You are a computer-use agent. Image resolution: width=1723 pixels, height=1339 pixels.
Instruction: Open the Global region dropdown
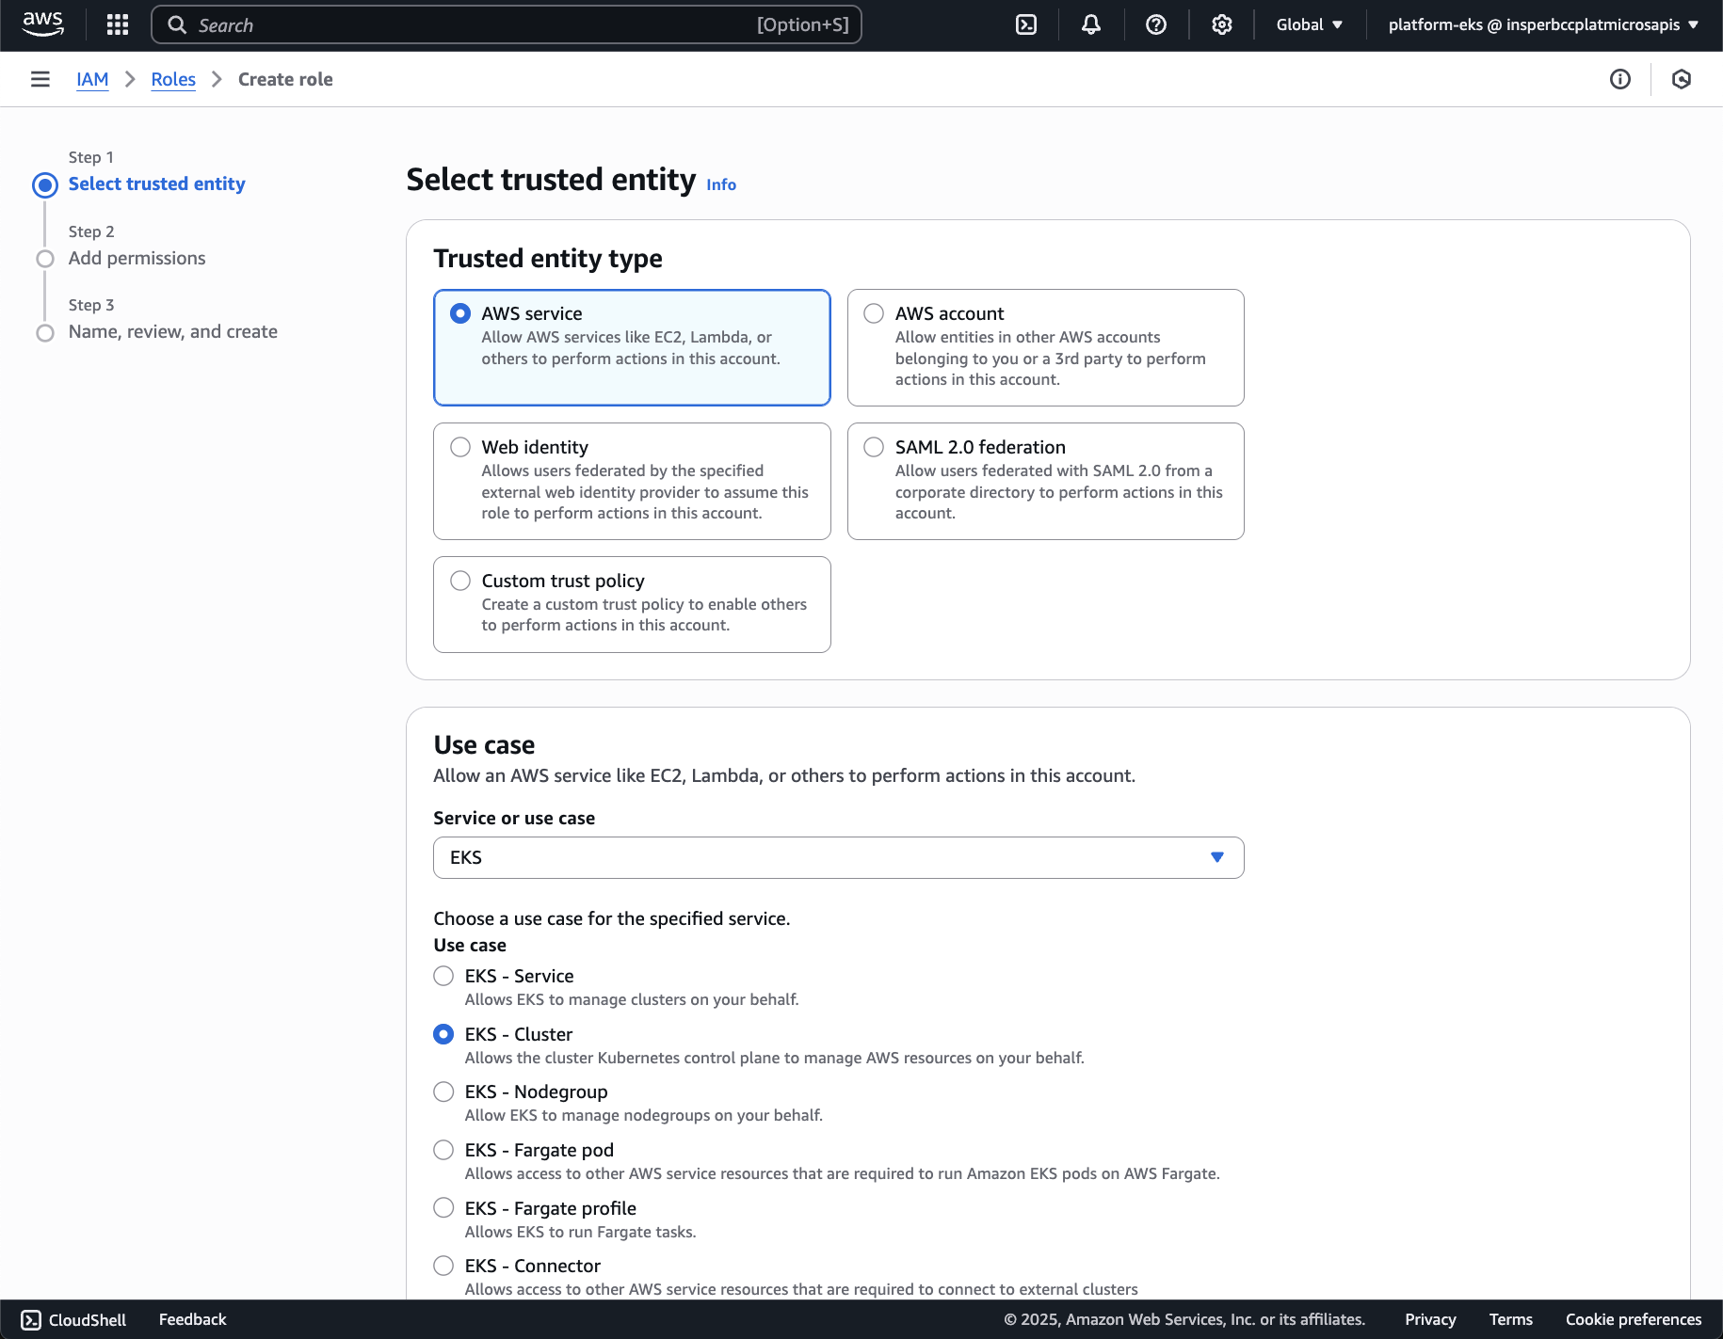[1309, 24]
